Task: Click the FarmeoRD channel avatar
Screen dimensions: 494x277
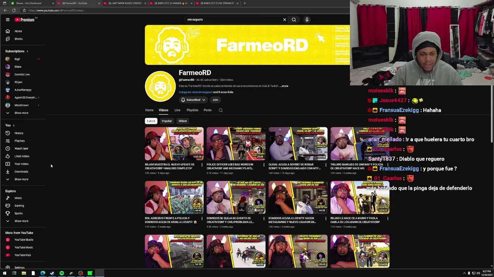Action: tap(160, 86)
